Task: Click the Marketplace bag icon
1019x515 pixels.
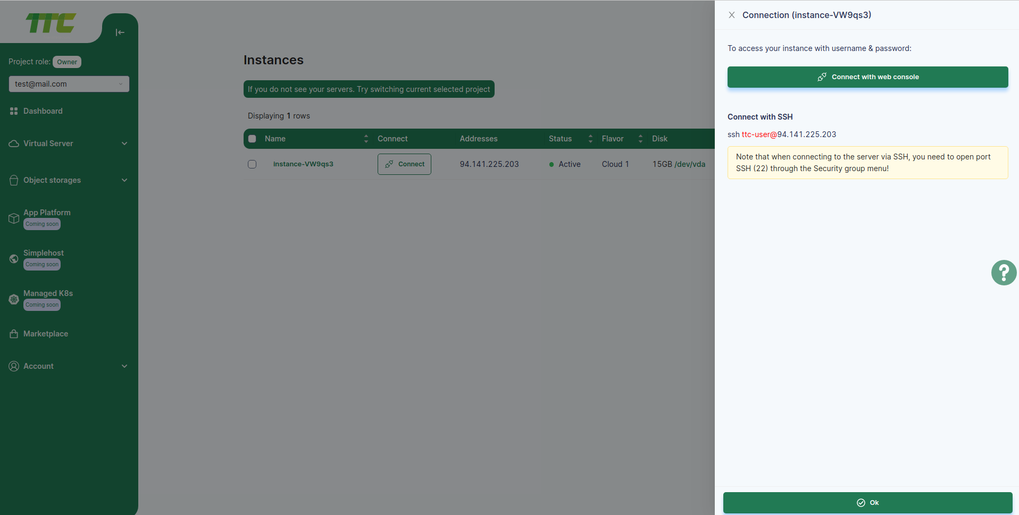Action: pos(14,334)
